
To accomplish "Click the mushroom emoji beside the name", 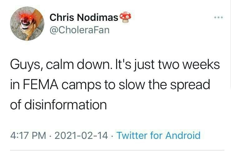I will click(124, 17).
